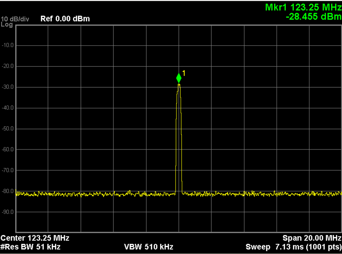
Task: Click the Mkr1 123.25 MHz frequency readout
Action: pos(303,7)
